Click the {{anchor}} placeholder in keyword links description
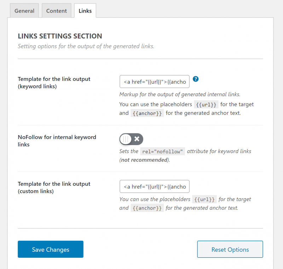 tap(147, 113)
